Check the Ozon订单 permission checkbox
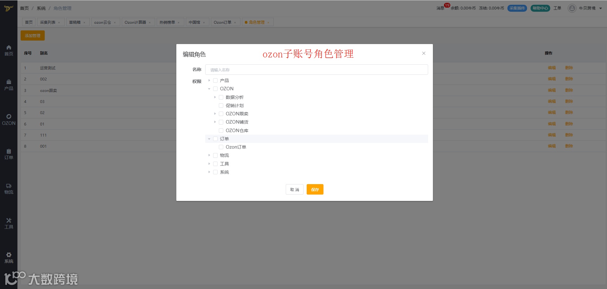Image resolution: width=607 pixels, height=289 pixels. point(221,147)
